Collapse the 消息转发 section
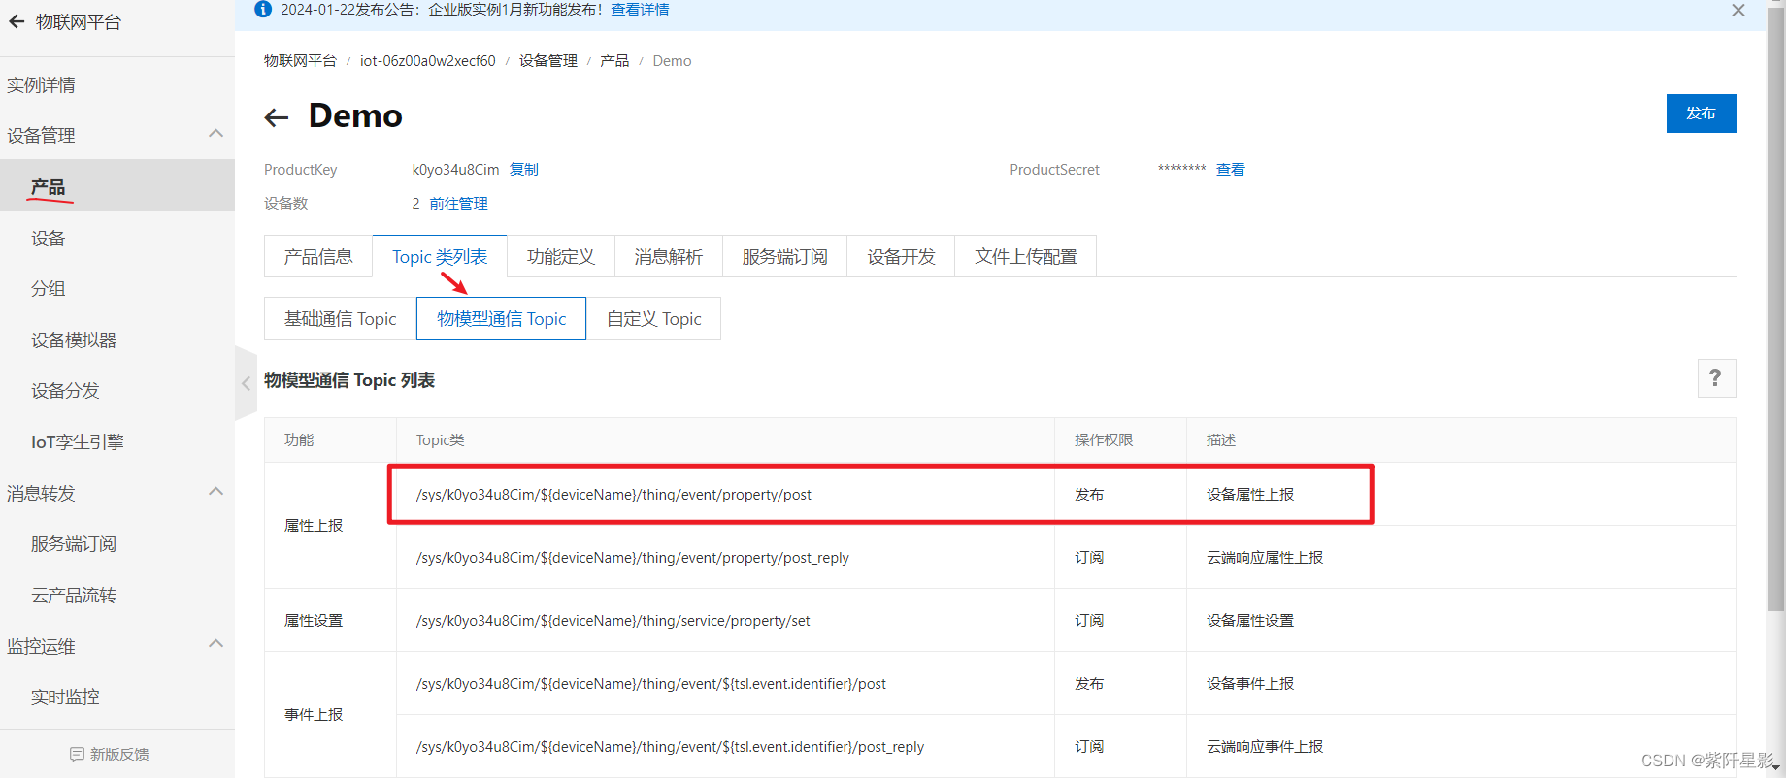Image resolution: width=1789 pixels, height=778 pixels. [x=215, y=492]
